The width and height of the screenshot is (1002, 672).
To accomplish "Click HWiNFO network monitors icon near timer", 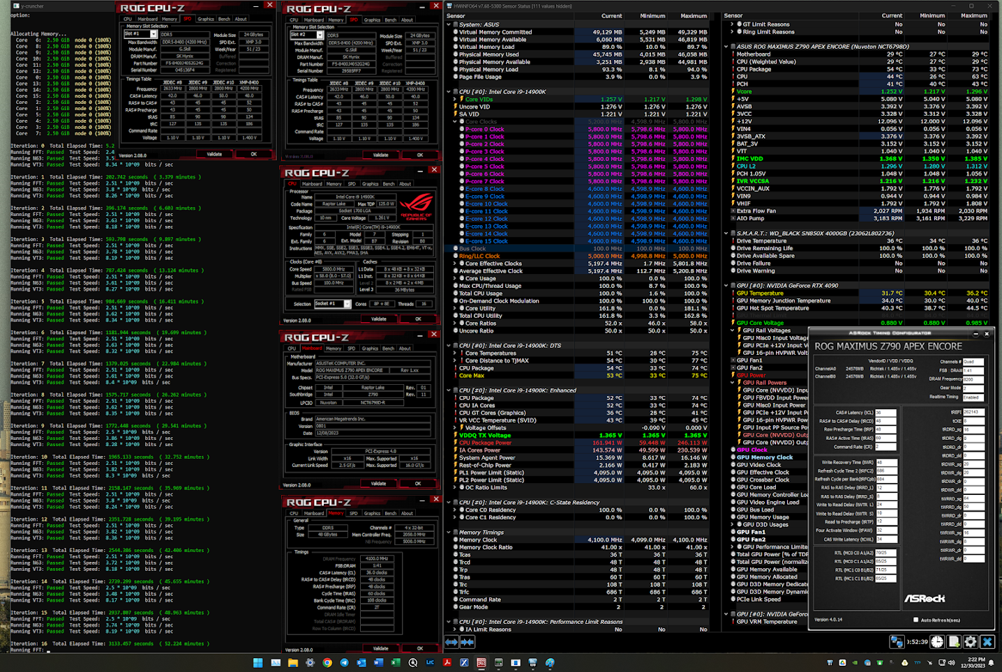I will (897, 641).
